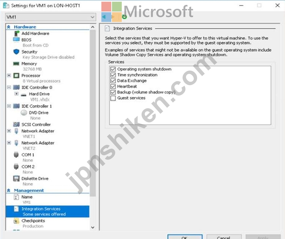Click the Processor icon
This screenshot has width=285, height=239.
[16, 75]
